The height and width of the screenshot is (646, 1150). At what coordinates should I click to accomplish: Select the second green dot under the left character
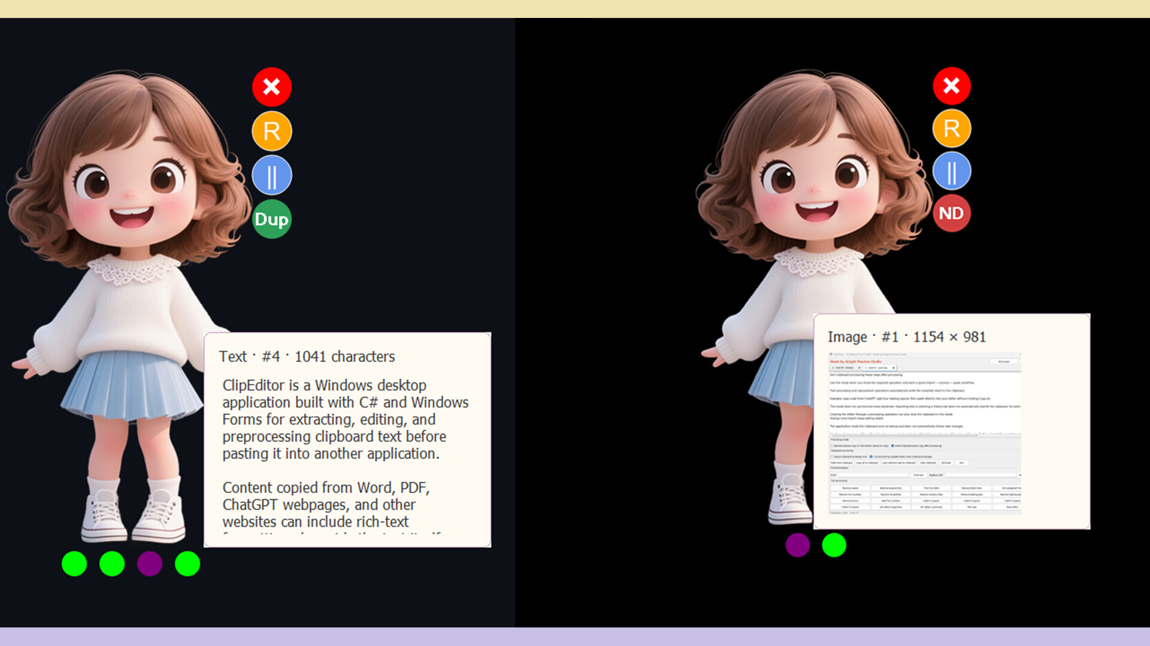(x=112, y=563)
